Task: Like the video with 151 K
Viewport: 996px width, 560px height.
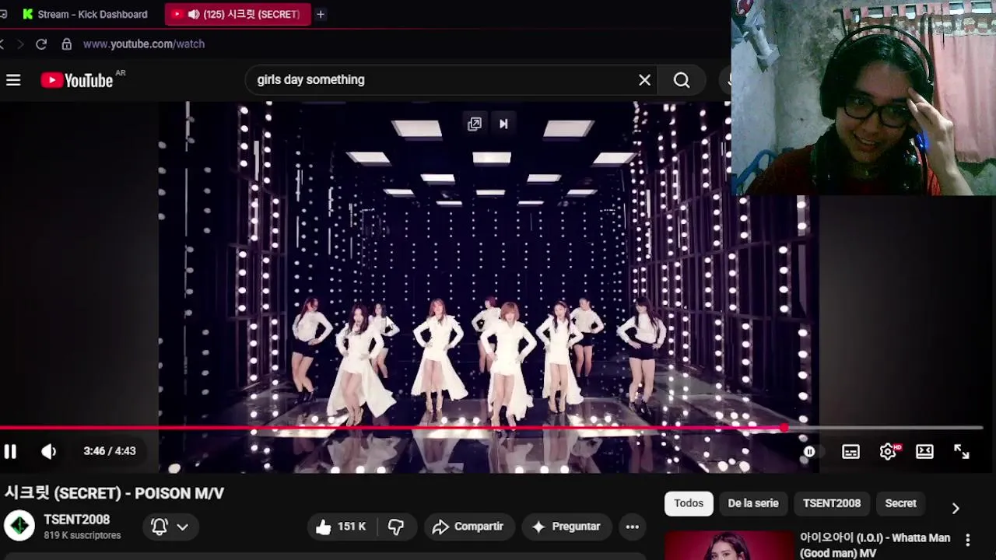Action: 341,527
